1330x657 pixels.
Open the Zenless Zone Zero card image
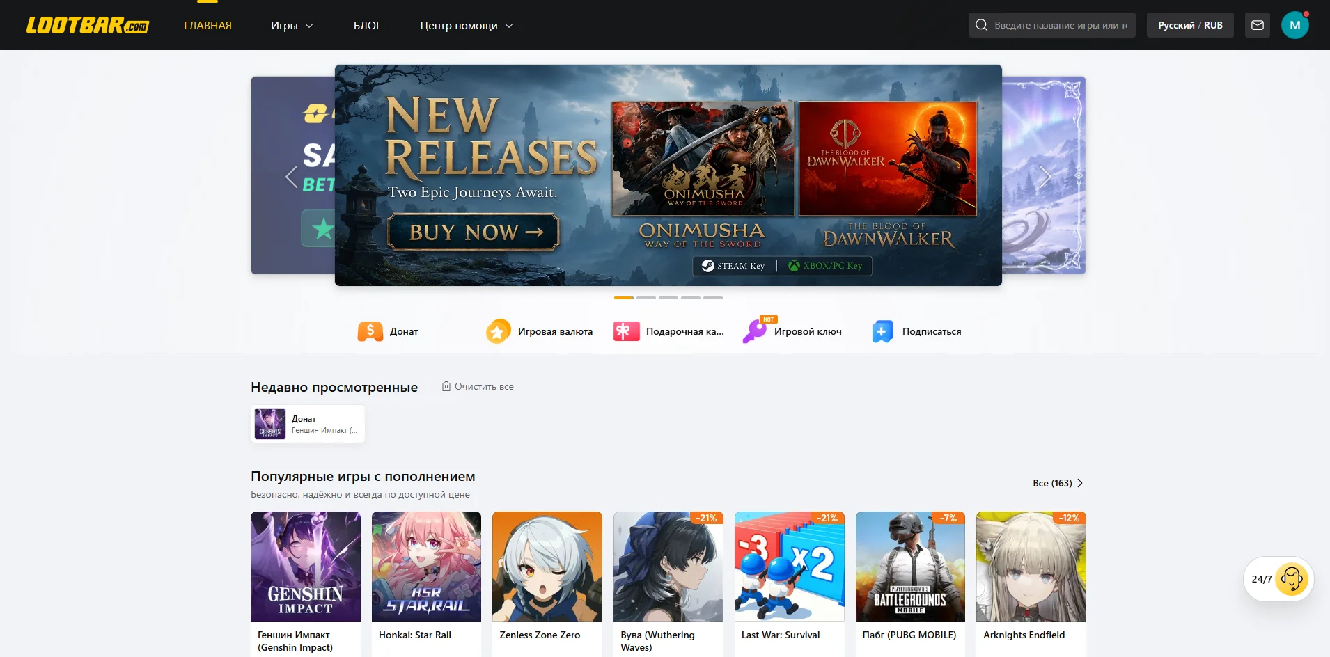(547, 567)
